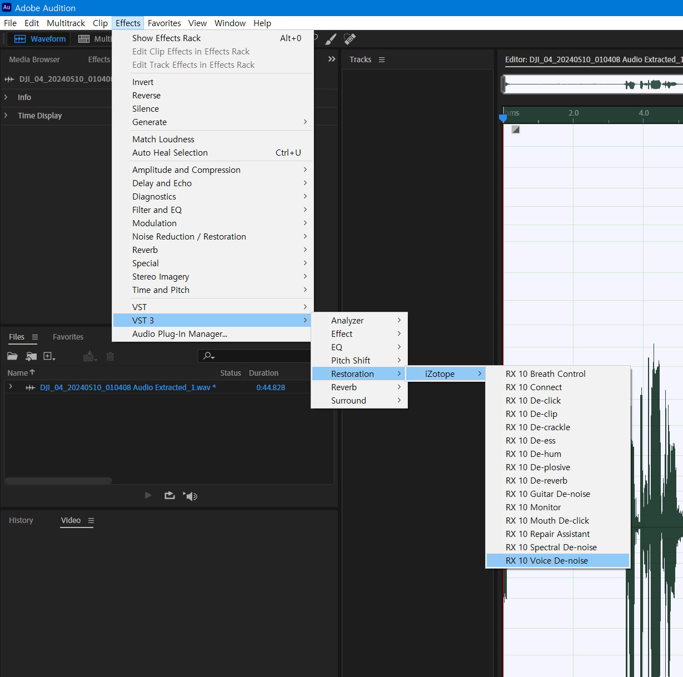Click the Adobe Audition app logo
Viewport: 683px width, 677px height.
(x=7, y=7)
